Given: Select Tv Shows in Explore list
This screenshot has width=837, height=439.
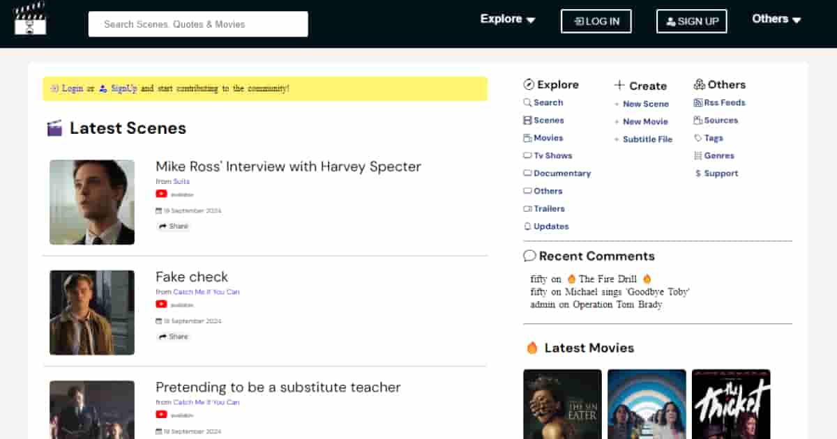Looking at the screenshot, I should (552, 155).
